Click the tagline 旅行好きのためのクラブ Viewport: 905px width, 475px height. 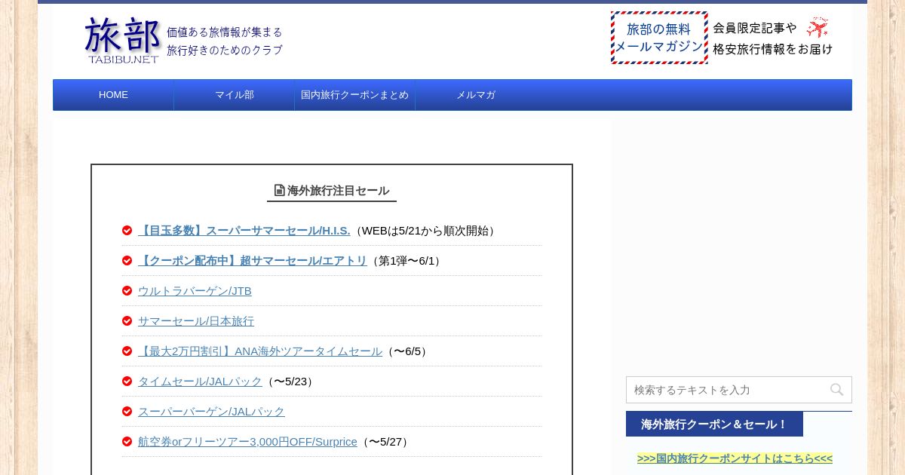(225, 50)
